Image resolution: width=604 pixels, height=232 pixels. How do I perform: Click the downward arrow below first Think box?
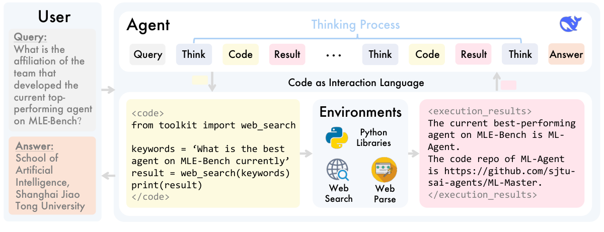click(212, 81)
